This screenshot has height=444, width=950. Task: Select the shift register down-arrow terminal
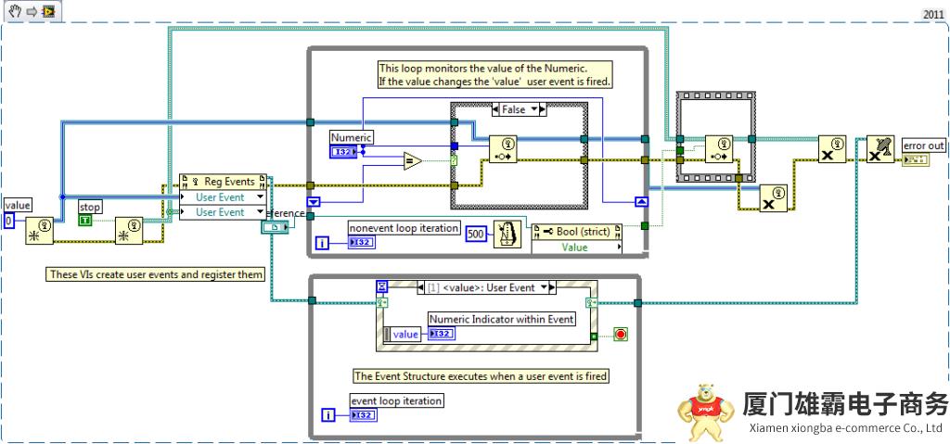click(x=315, y=198)
